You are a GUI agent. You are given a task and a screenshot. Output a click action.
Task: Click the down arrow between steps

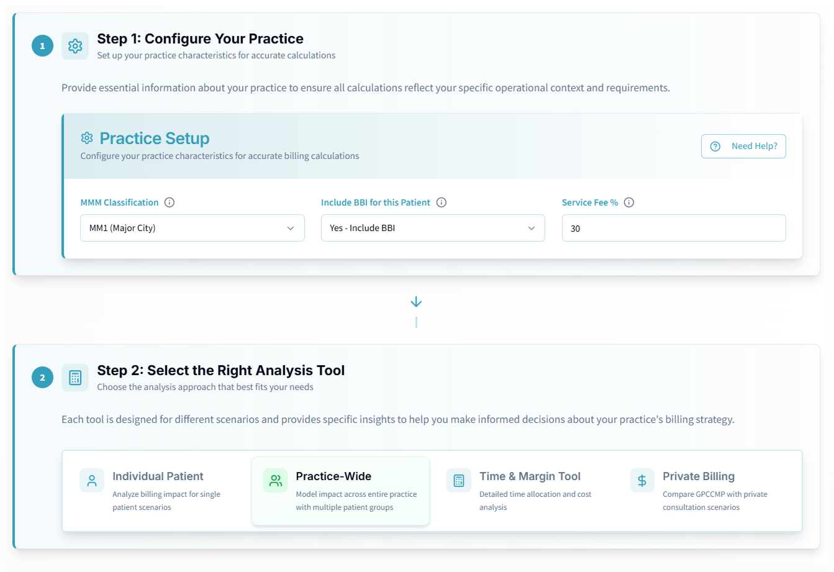[x=416, y=302]
